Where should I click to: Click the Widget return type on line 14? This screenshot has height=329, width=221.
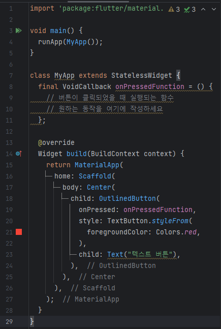pyautogui.click(x=50, y=154)
